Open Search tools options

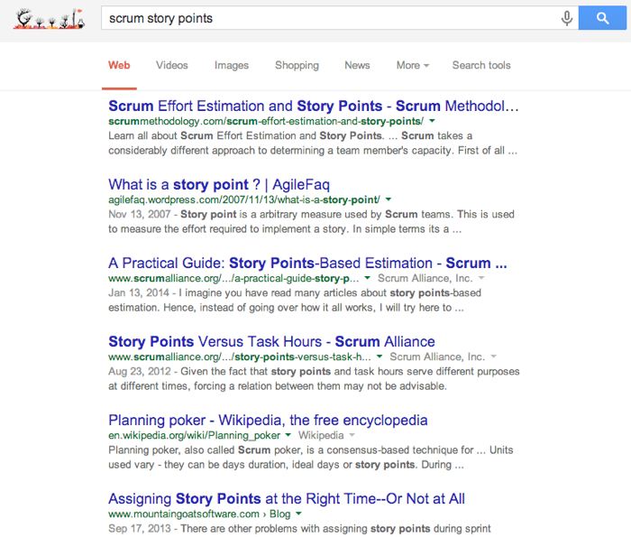(x=481, y=65)
